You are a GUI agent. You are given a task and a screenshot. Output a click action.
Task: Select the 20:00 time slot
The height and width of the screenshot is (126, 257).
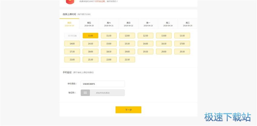[x=164, y=52]
